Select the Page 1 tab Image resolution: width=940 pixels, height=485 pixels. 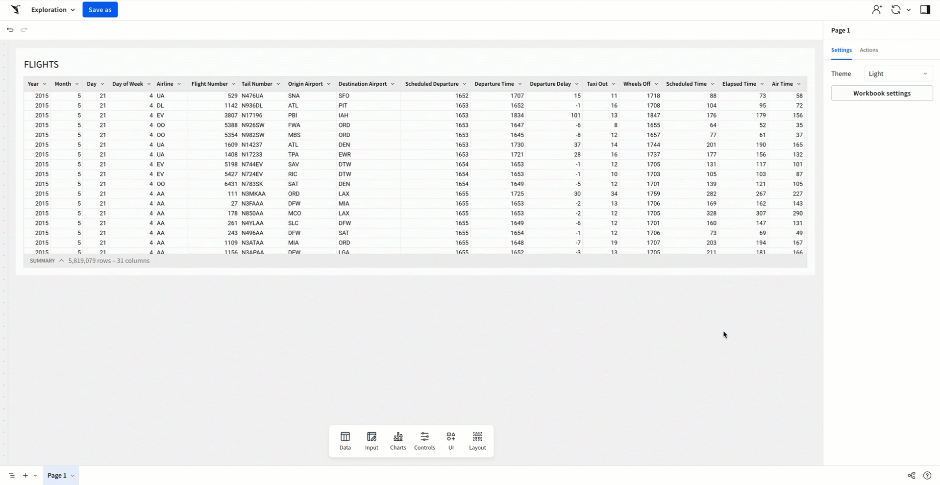click(x=57, y=475)
